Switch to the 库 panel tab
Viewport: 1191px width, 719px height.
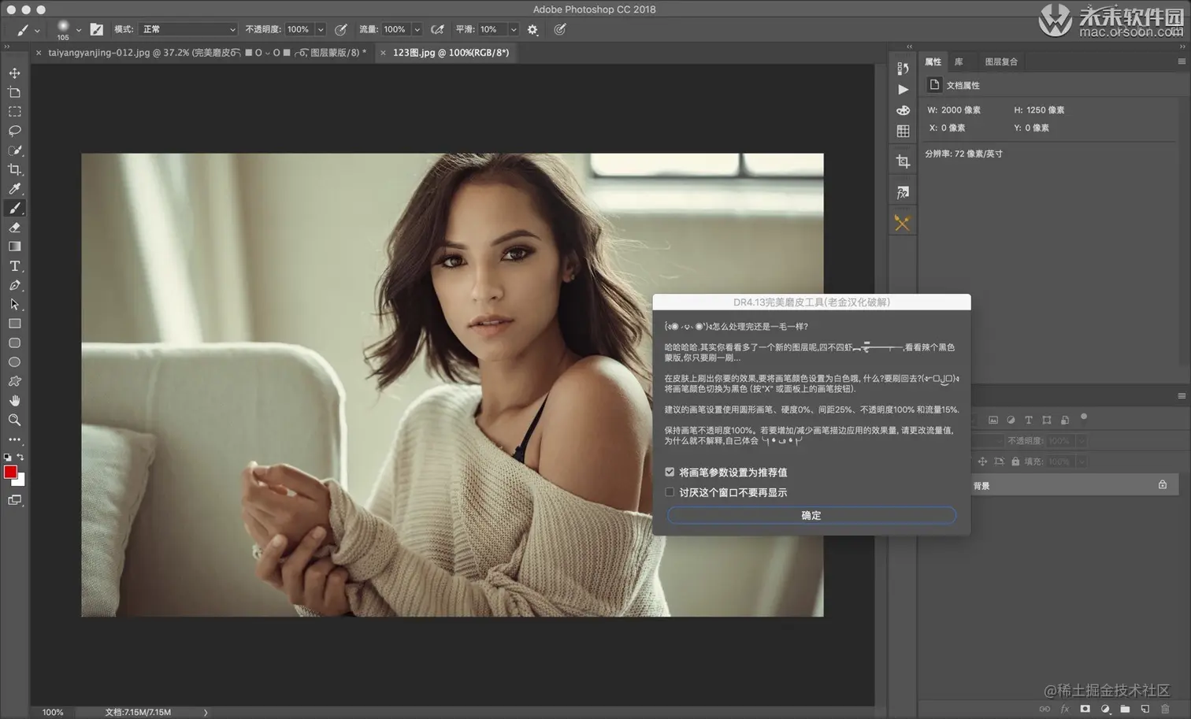tap(959, 61)
